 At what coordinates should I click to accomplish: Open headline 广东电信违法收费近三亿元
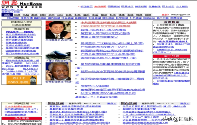coord(105,47)
